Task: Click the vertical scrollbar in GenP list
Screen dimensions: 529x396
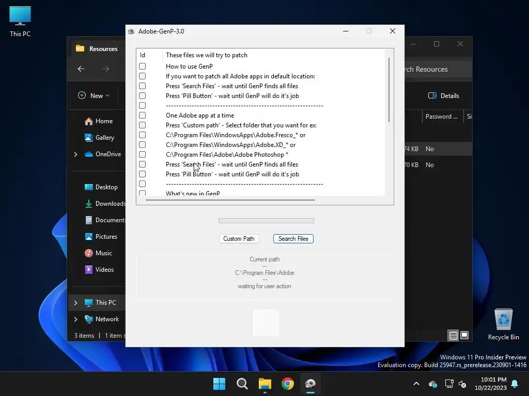Action: [x=389, y=90]
